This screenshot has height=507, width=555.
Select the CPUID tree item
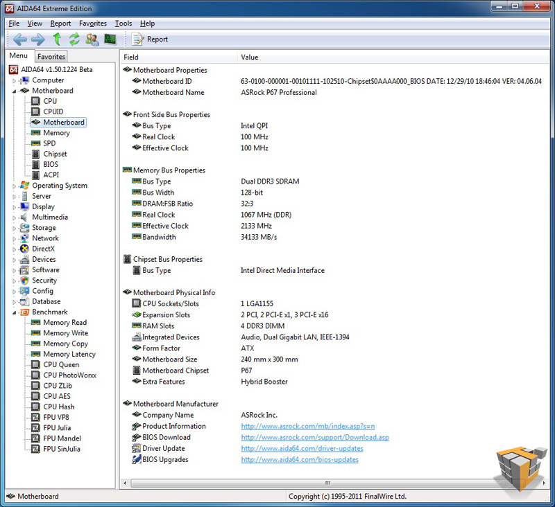tap(53, 112)
